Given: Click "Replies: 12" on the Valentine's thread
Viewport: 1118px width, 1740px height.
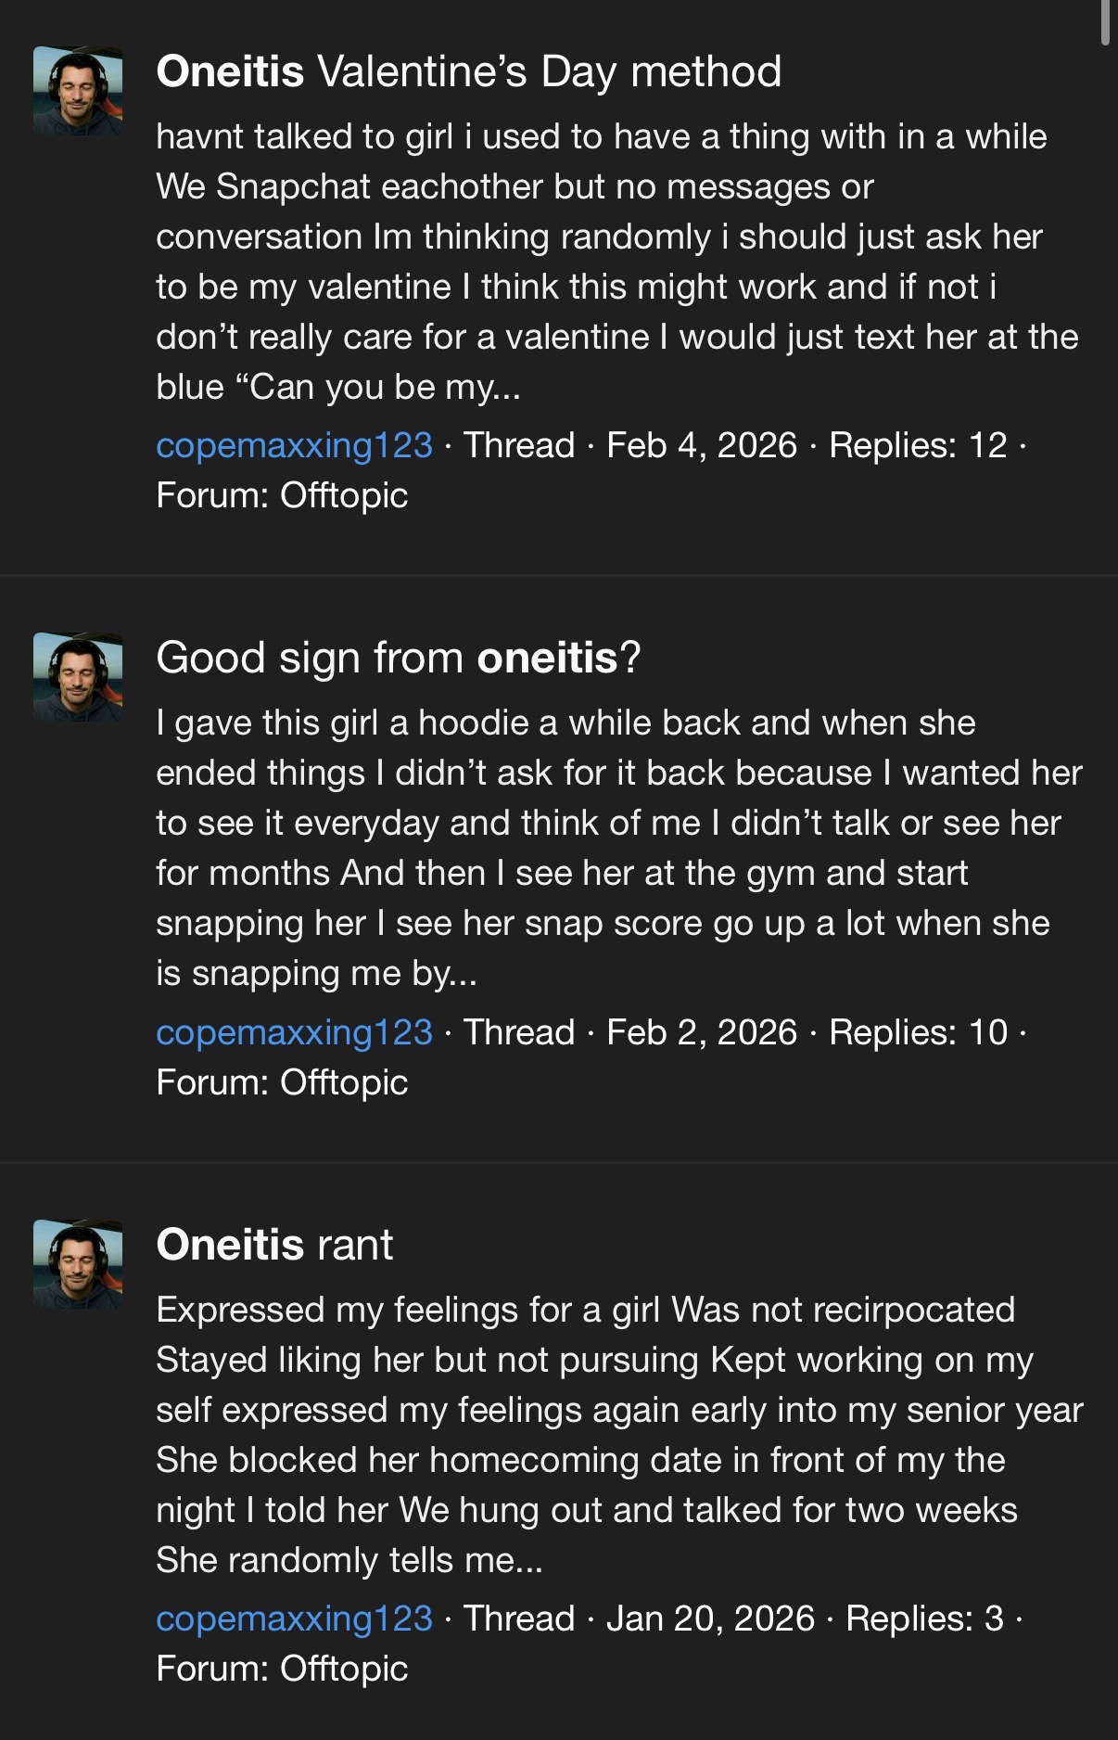Looking at the screenshot, I should tap(918, 445).
